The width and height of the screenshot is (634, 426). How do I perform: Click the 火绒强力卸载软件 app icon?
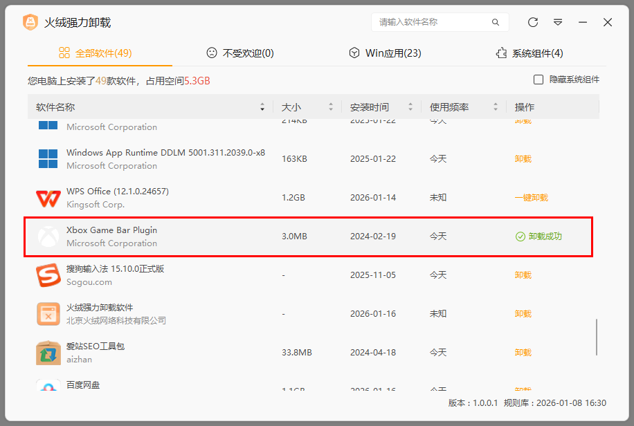47,313
